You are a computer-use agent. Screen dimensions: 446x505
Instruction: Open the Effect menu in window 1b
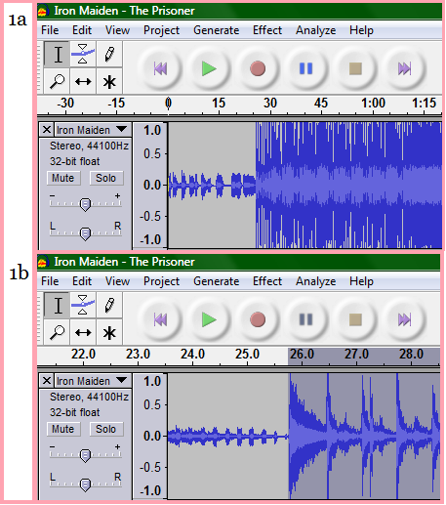coord(267,281)
